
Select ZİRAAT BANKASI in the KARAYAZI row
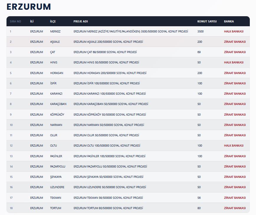[x=235, y=94]
